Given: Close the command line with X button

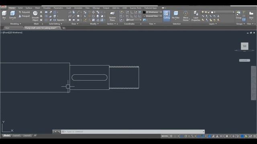Looking at the screenshot, I should coord(55,132).
